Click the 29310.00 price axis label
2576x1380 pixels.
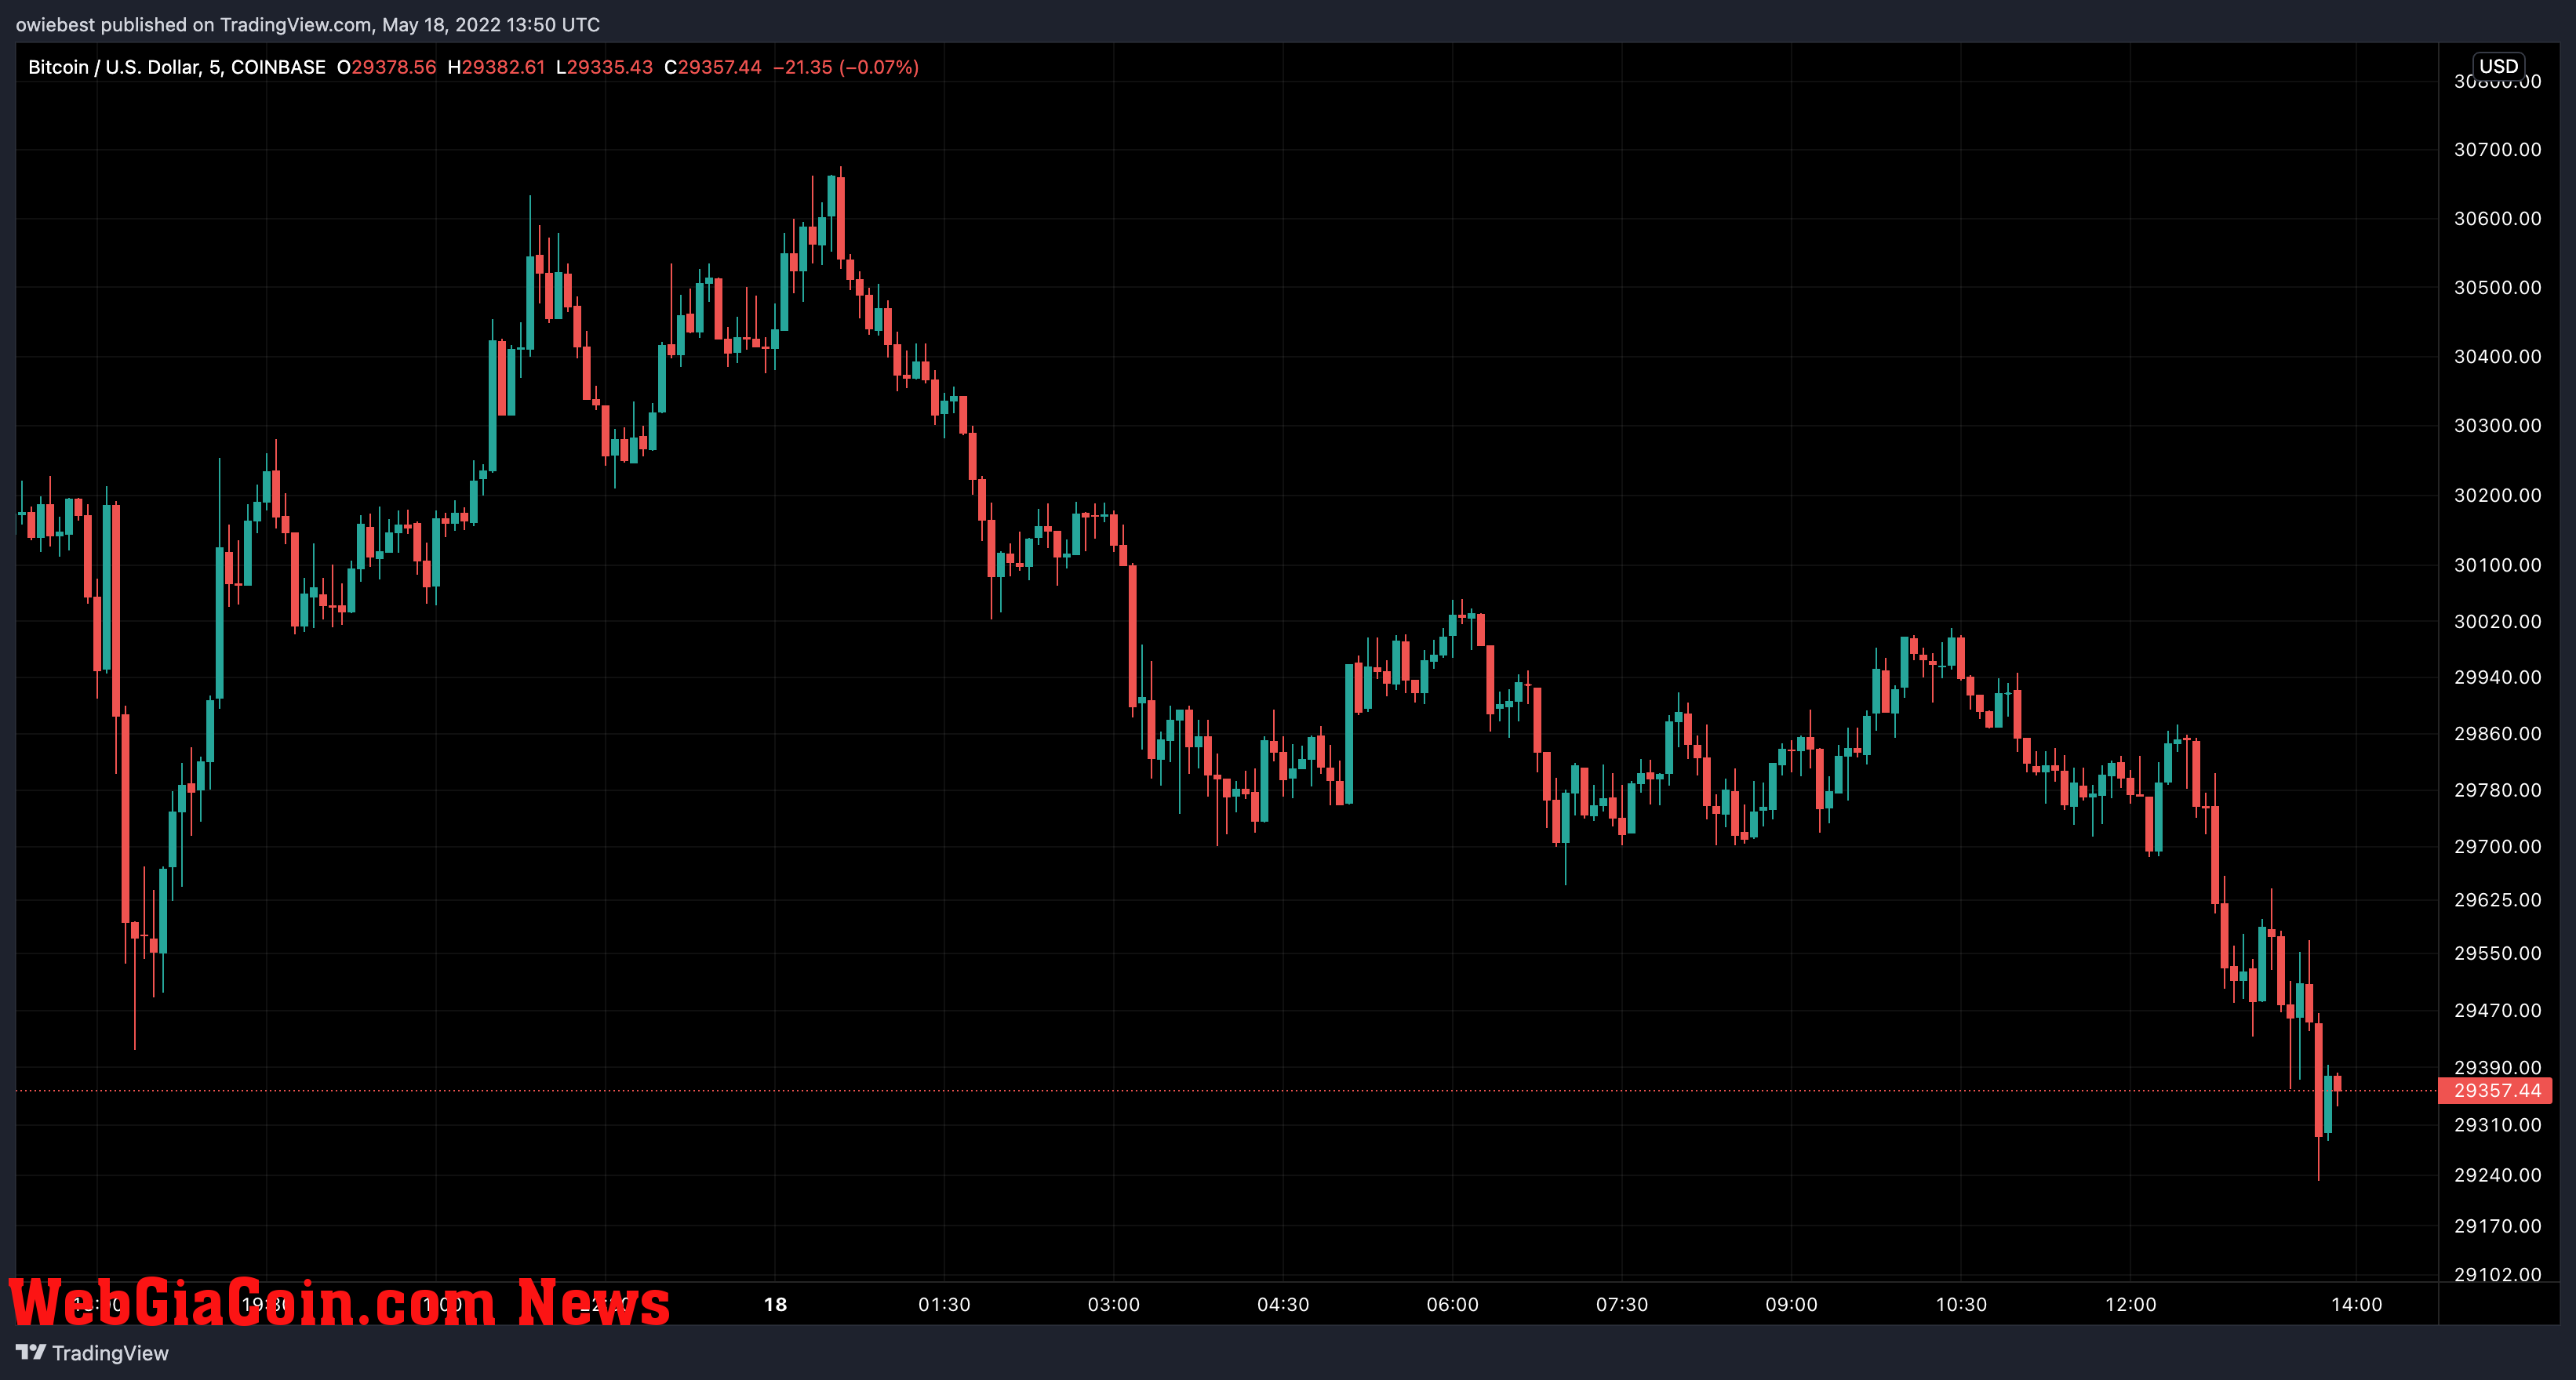pos(2497,1125)
